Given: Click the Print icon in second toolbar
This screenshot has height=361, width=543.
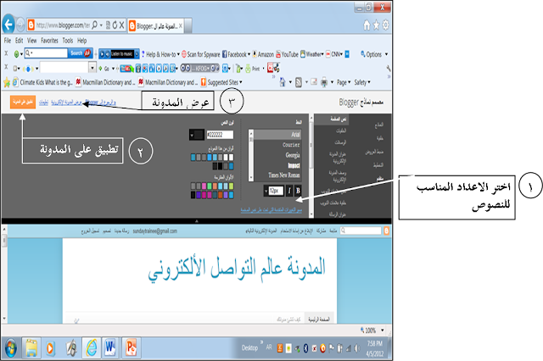Looking at the screenshot, I should pyautogui.click(x=248, y=69).
